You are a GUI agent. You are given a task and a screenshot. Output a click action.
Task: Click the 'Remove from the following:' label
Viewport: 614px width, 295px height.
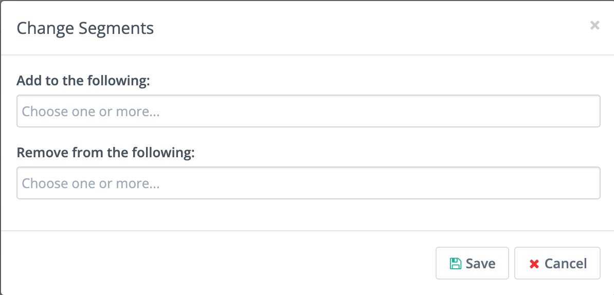coord(105,153)
